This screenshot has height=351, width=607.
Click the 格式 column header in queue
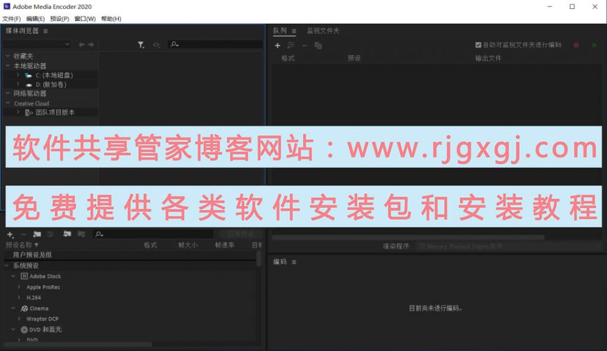288,58
